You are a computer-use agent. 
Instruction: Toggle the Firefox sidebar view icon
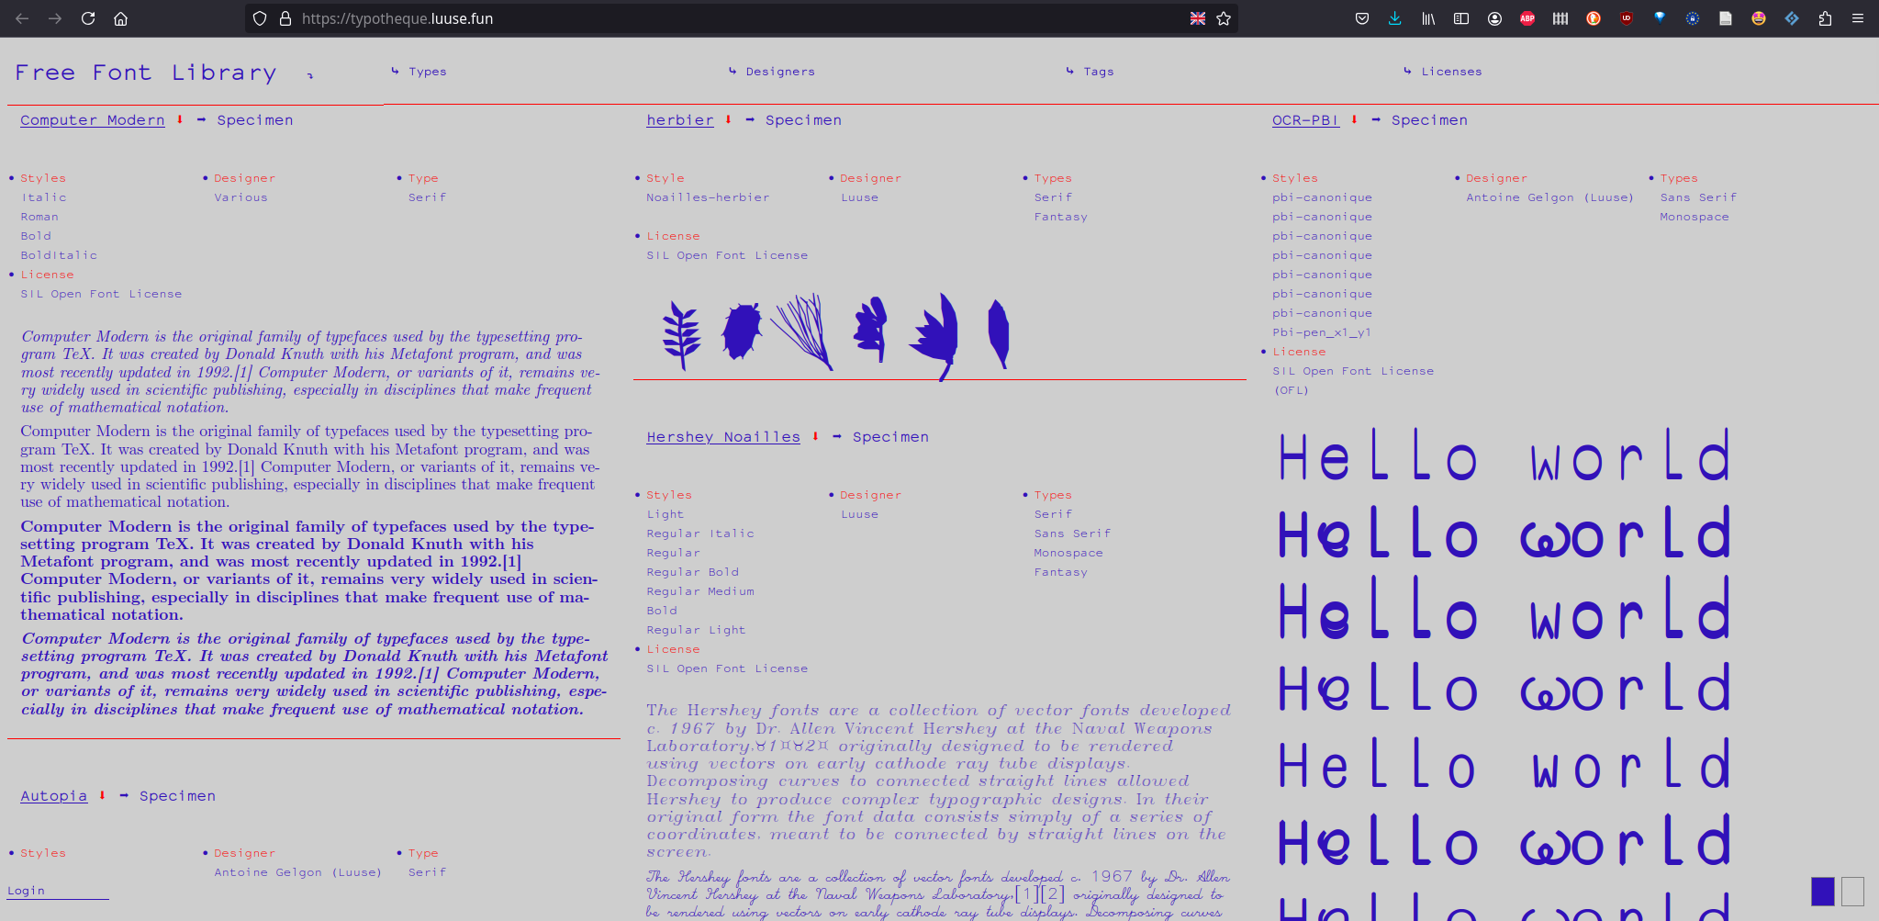[x=1461, y=18]
